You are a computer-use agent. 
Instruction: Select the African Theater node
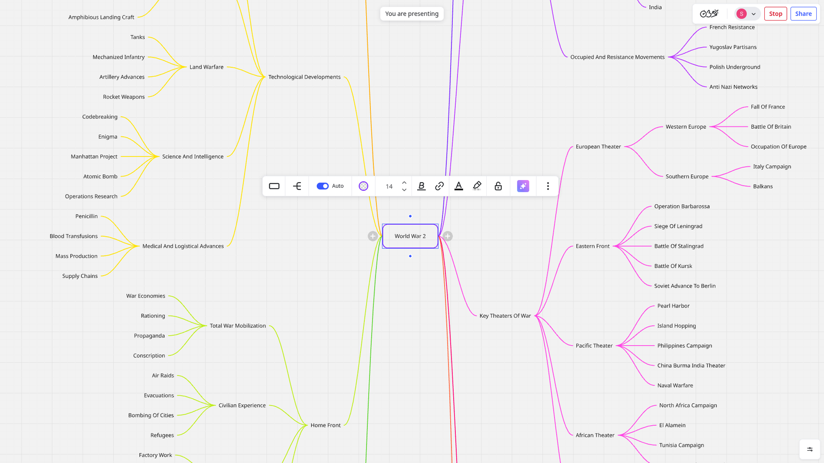click(595, 435)
